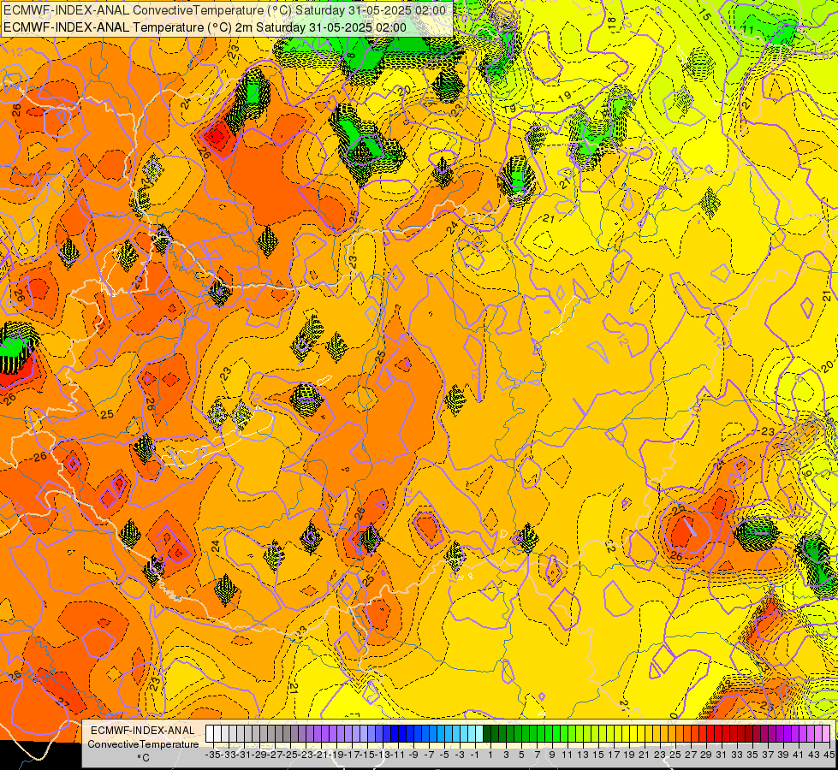Image resolution: width=838 pixels, height=770 pixels.
Task: Click the legend value '-7'
Action: pyautogui.click(x=429, y=755)
